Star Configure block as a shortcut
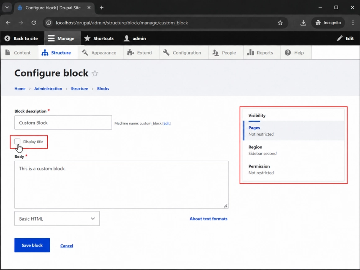This screenshot has width=360, height=270. click(x=95, y=73)
